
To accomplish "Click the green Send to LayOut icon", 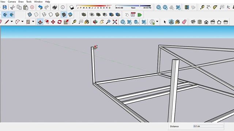I will (140, 15).
